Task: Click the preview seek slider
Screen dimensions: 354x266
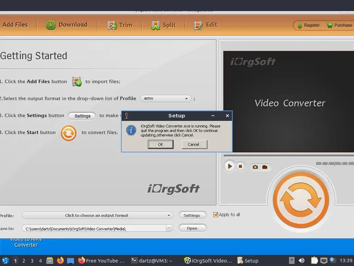Action: 289,156
